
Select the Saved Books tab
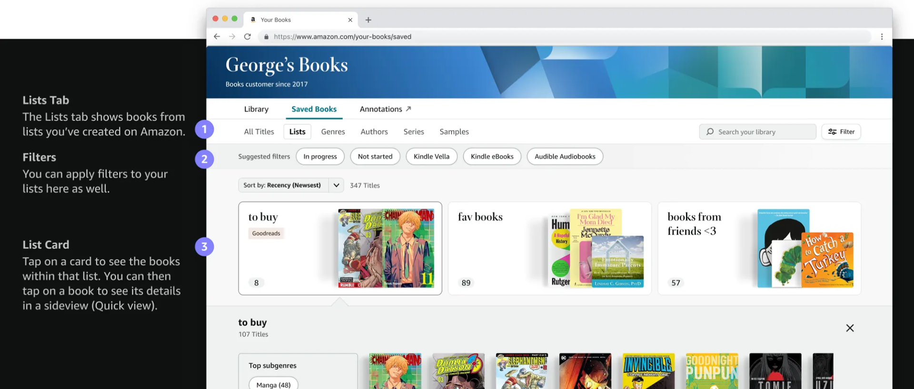(314, 109)
